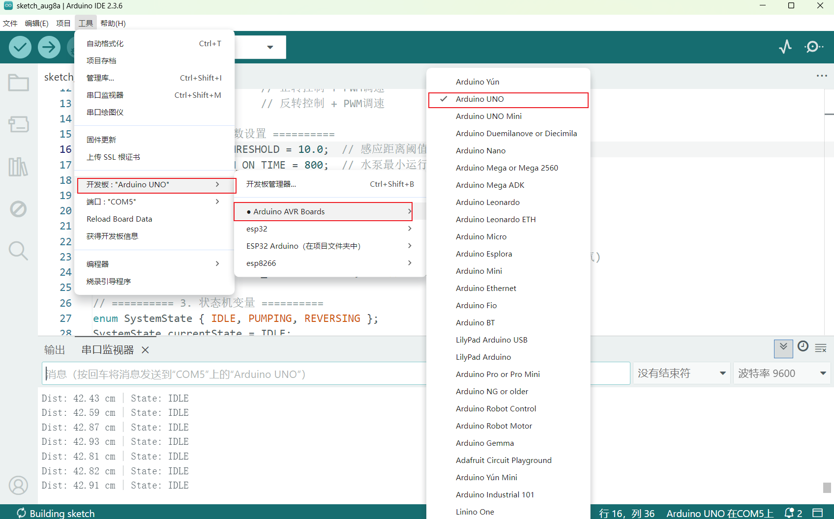
Task: Select Arduino Nano board
Action: coord(508,151)
